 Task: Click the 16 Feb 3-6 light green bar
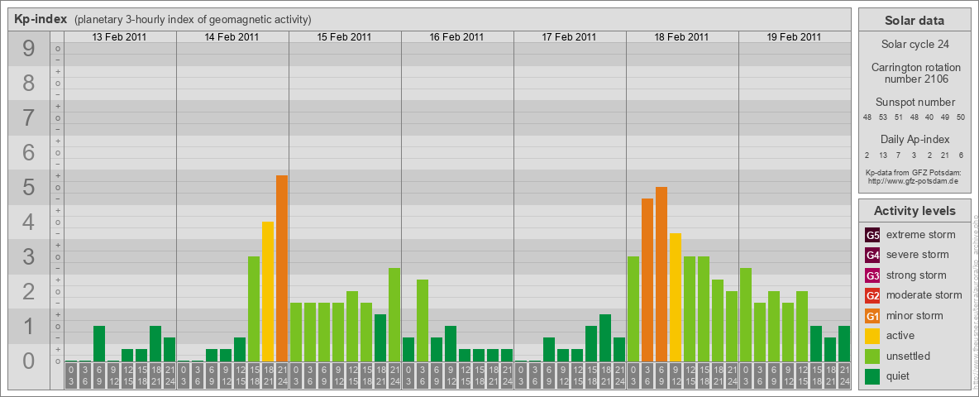pos(422,320)
